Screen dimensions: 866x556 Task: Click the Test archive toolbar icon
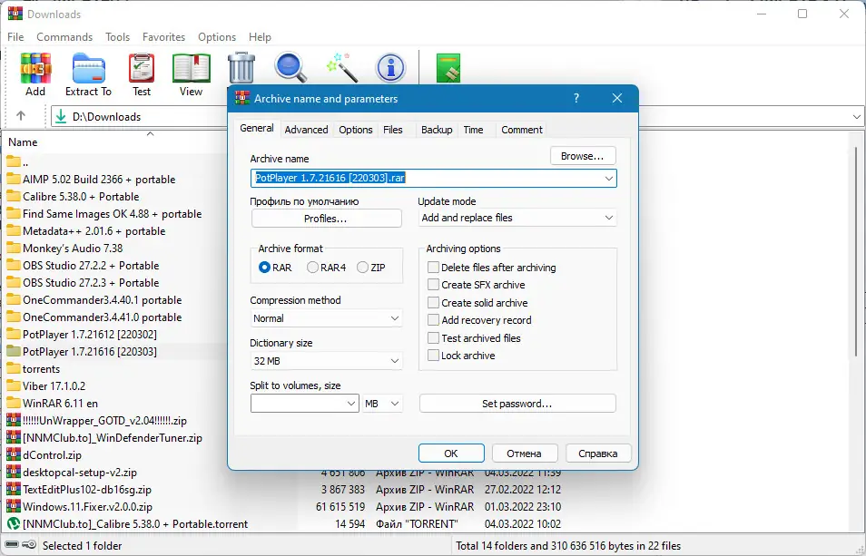tap(142, 68)
